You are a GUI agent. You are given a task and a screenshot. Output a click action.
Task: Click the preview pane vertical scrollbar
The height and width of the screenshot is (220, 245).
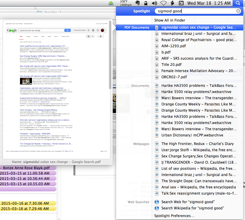click(110, 55)
